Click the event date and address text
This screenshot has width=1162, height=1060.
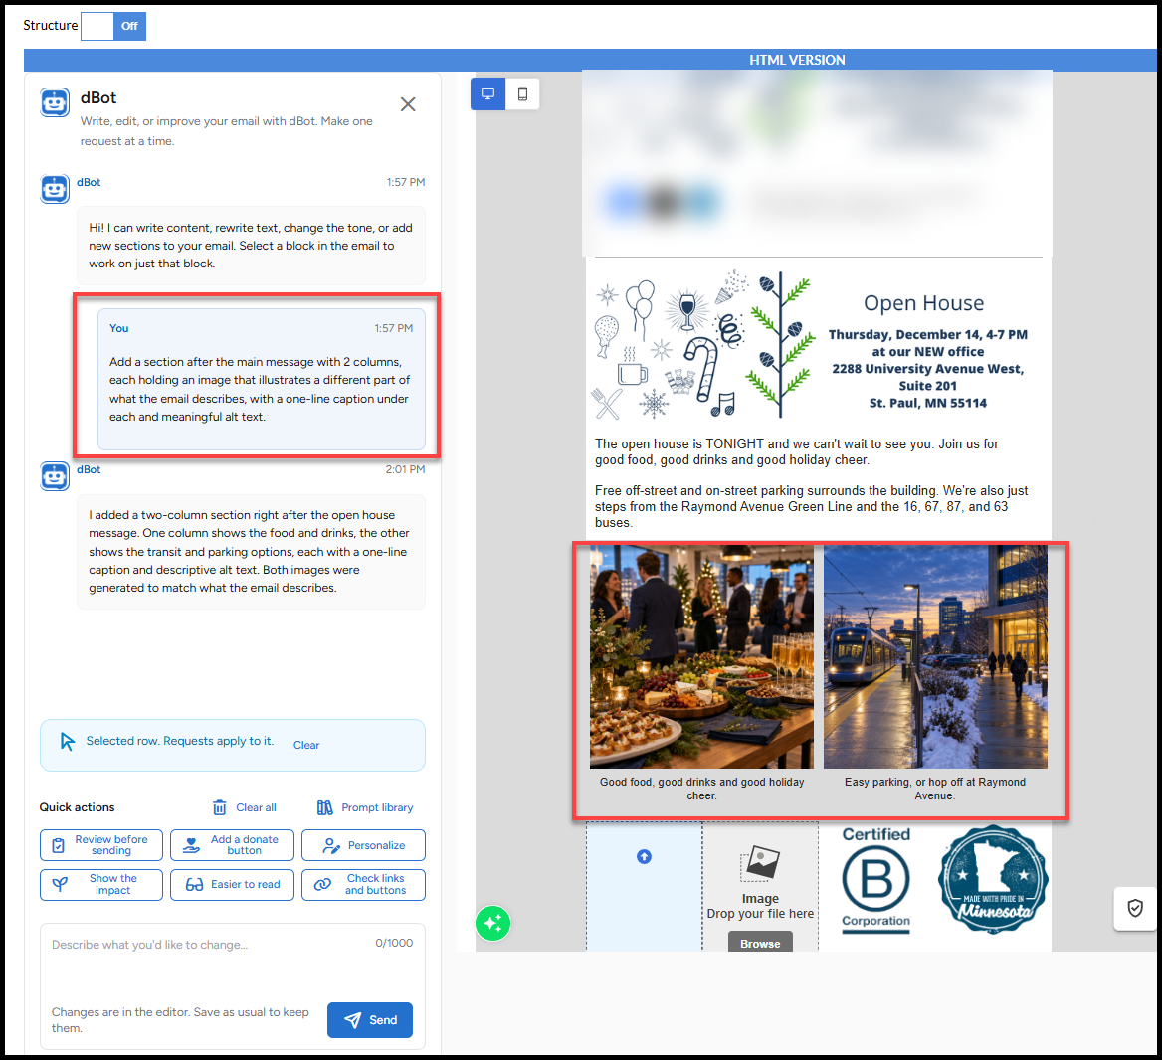click(x=928, y=369)
